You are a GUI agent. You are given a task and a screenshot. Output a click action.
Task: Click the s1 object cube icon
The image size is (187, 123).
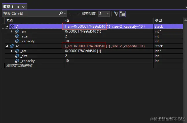pyautogui.click(x=12, y=27)
